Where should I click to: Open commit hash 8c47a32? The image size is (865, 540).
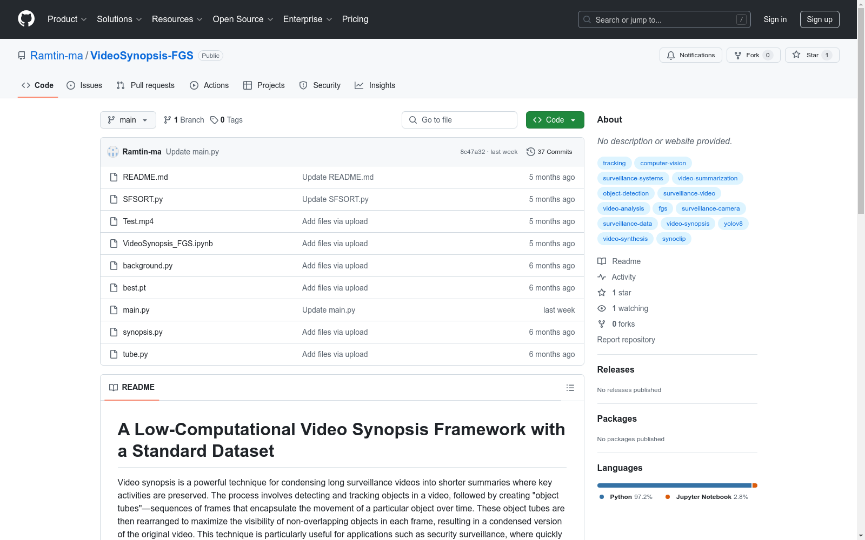coord(473,152)
